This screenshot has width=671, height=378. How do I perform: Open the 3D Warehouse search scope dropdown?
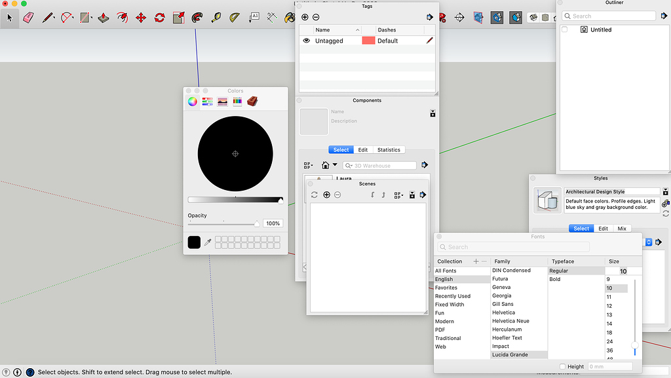coord(350,166)
